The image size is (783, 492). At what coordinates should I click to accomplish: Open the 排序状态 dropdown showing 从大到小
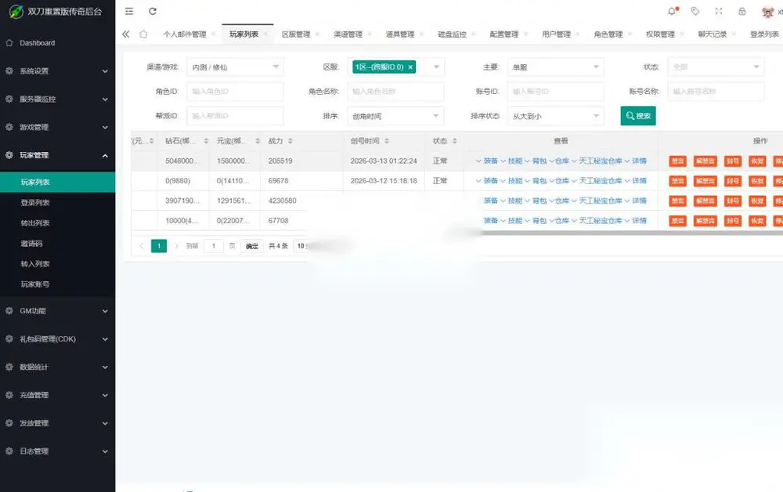(x=556, y=116)
